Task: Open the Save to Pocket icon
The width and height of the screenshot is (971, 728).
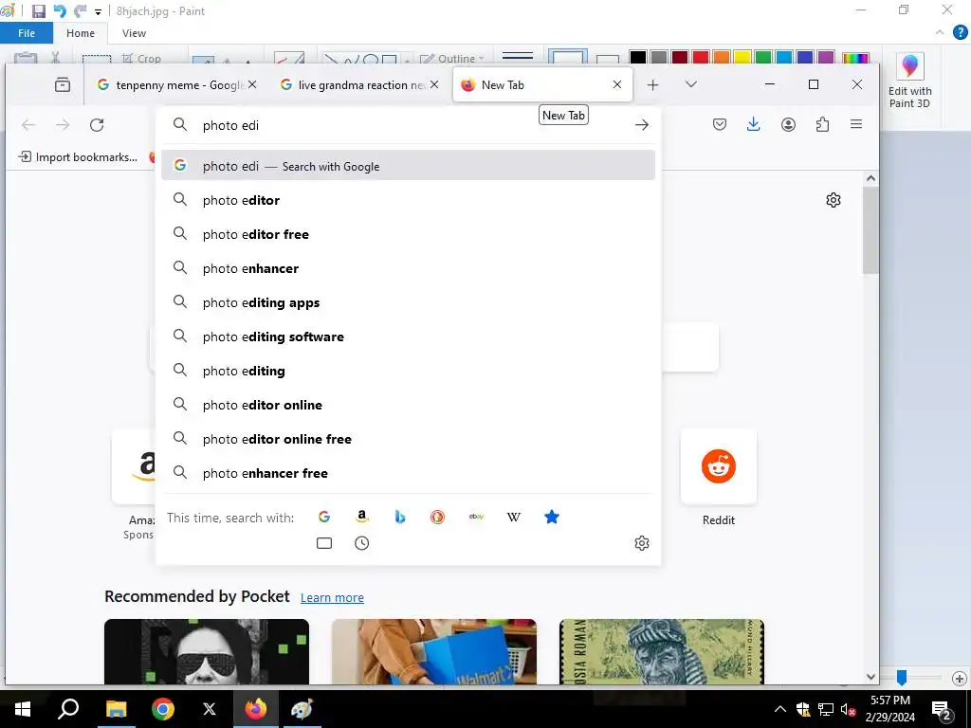Action: [x=720, y=124]
